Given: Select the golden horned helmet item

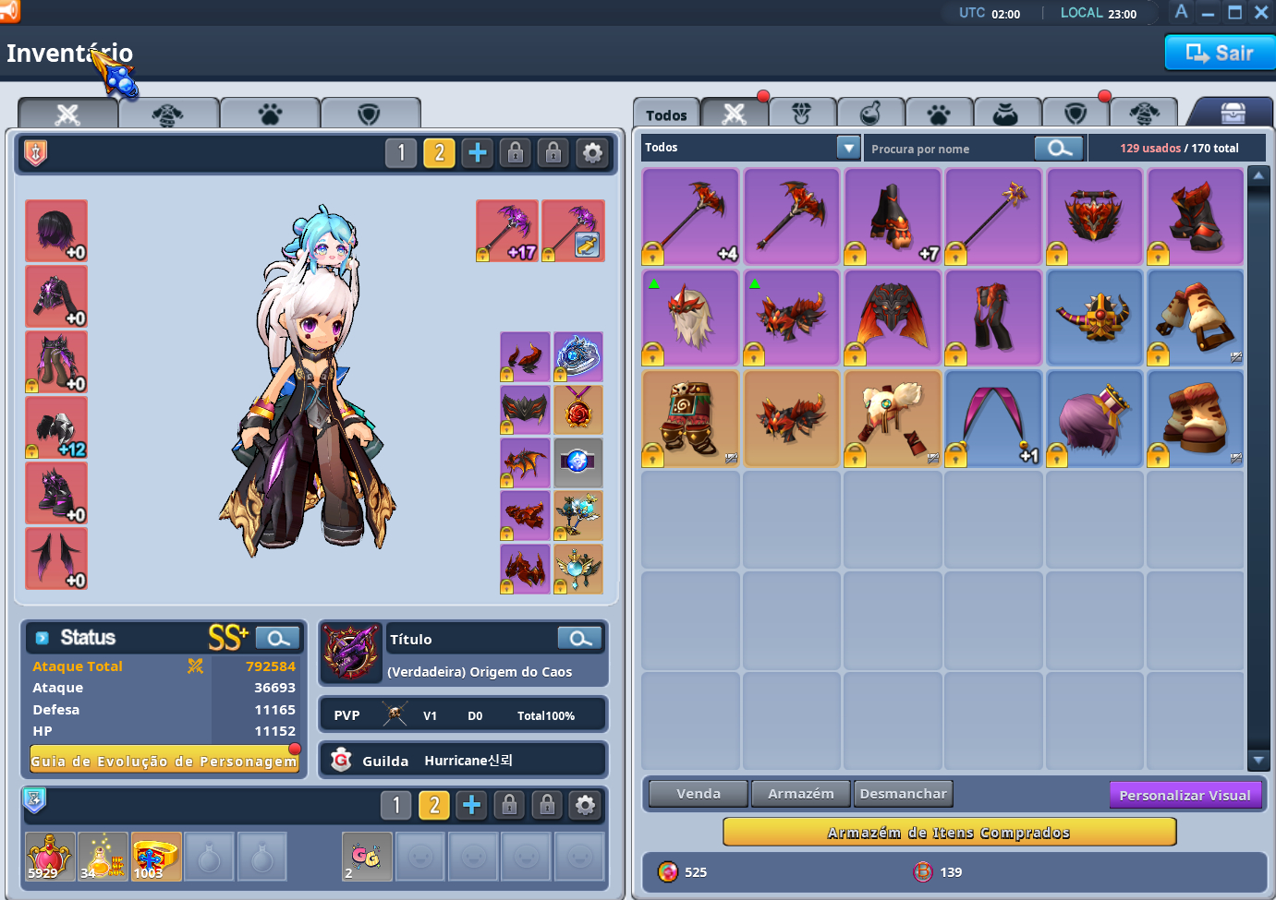Looking at the screenshot, I should tap(1094, 318).
